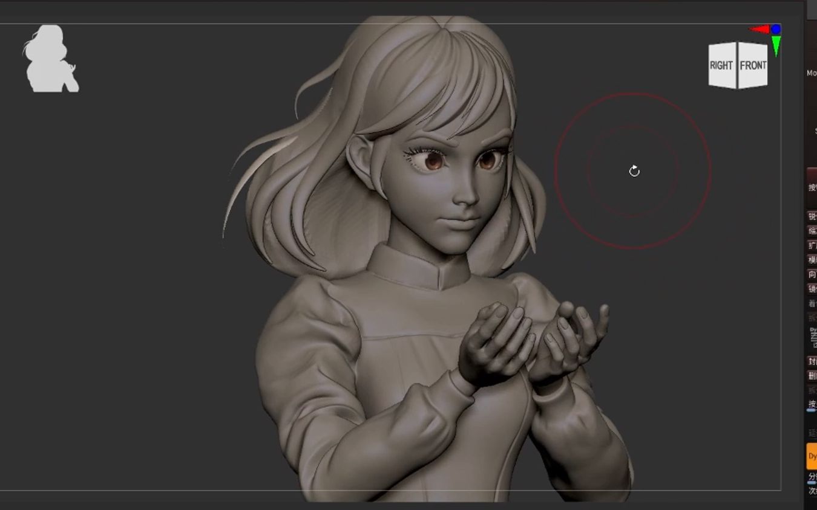Select the FRONT face of the view cube

pyautogui.click(x=753, y=65)
